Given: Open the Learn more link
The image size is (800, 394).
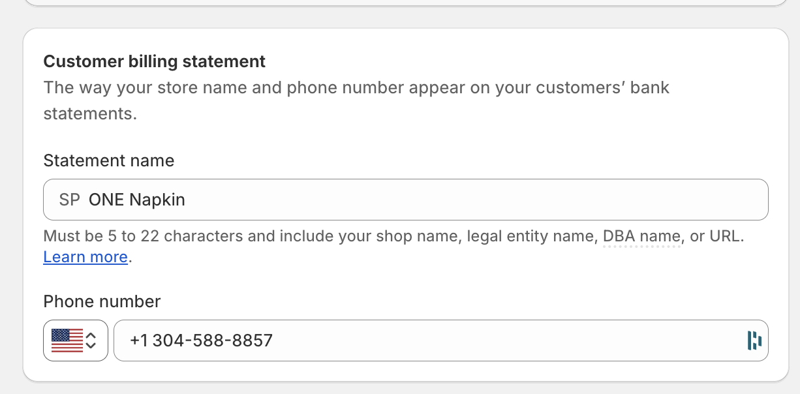Looking at the screenshot, I should [x=85, y=257].
